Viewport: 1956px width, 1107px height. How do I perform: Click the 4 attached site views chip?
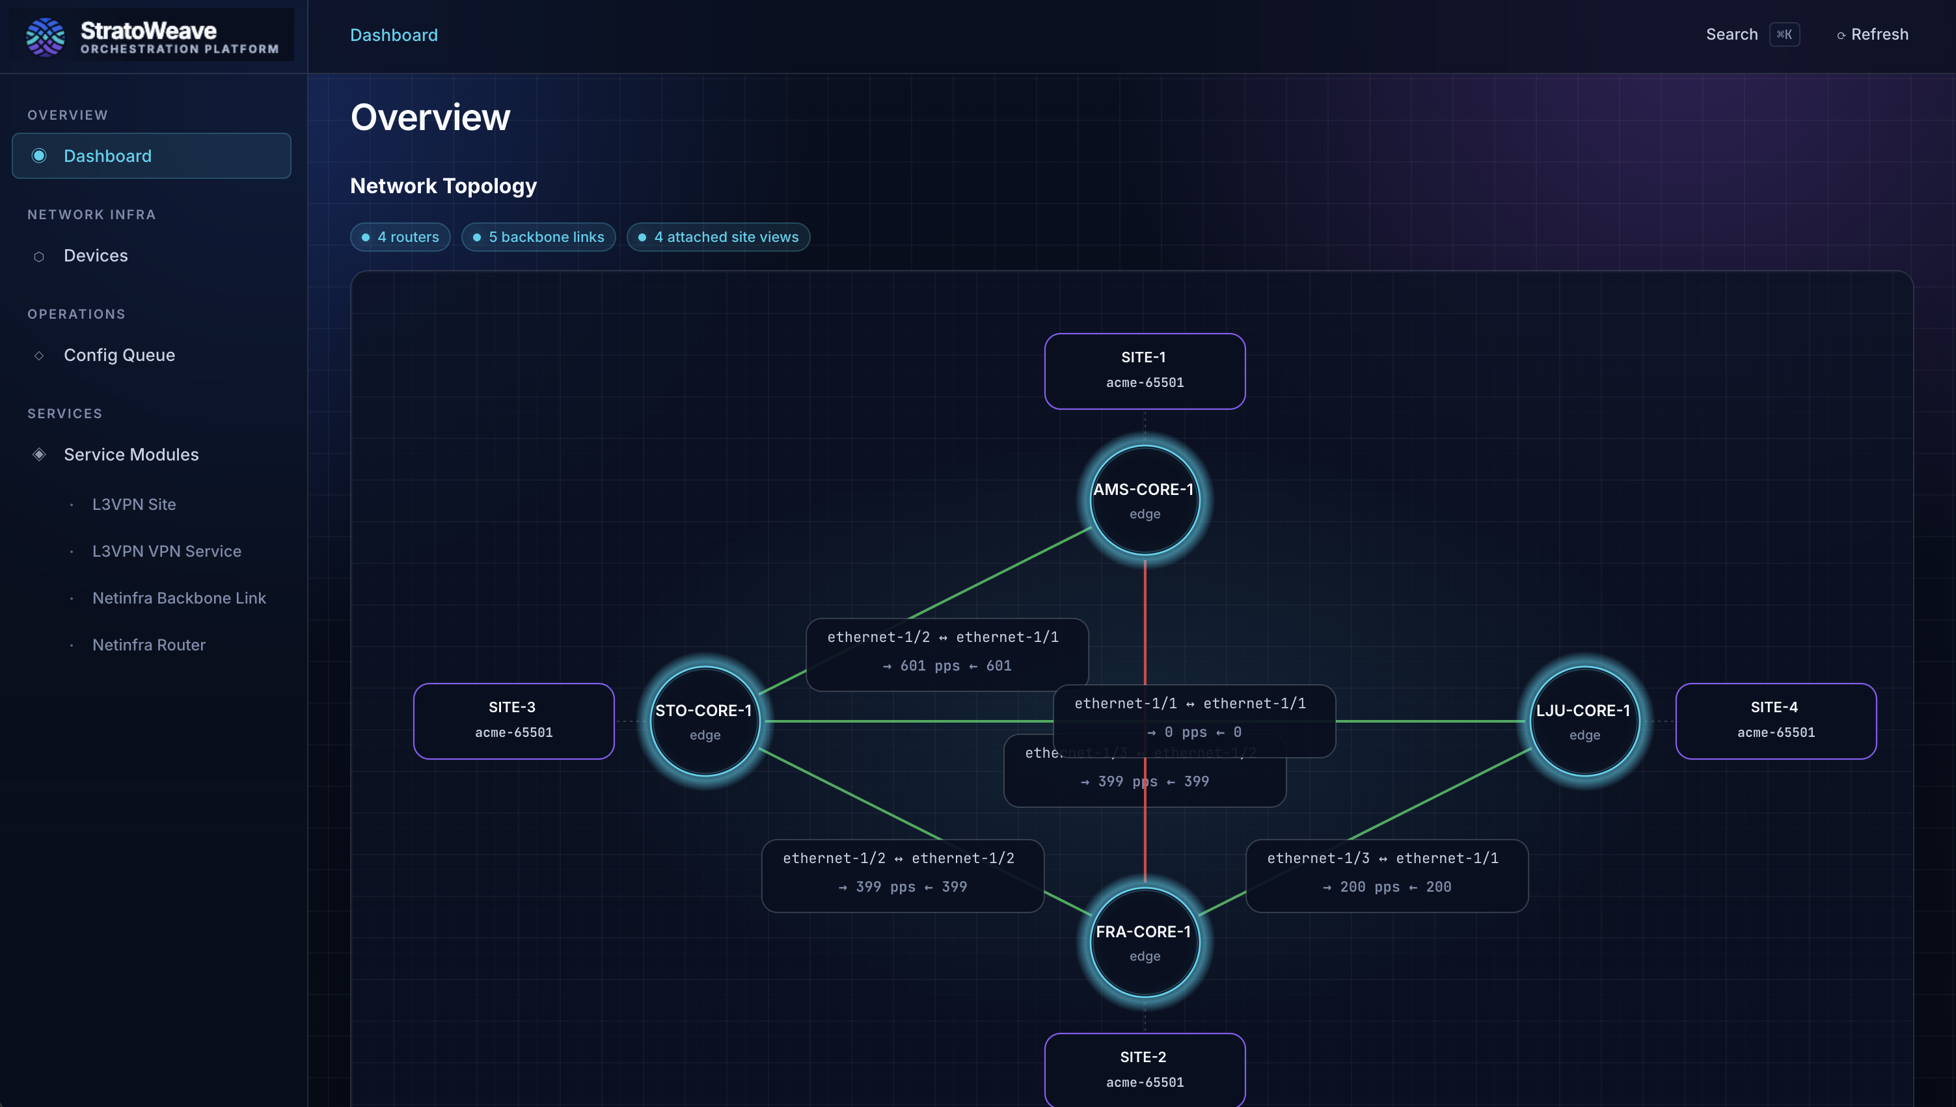pos(718,237)
